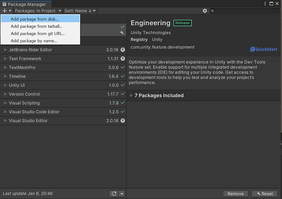Open the three-dot window options menu
This screenshot has width=282, height=199.
point(265,3)
